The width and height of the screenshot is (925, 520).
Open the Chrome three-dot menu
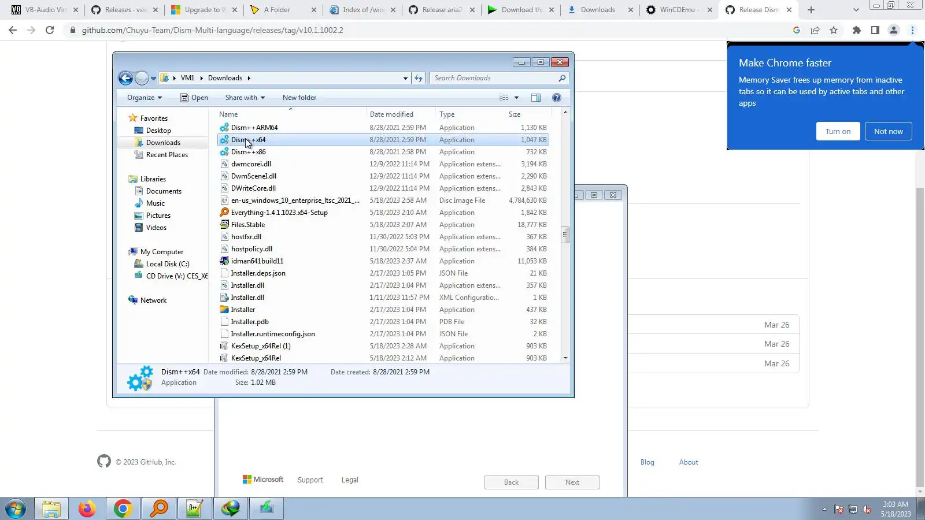coord(913,30)
